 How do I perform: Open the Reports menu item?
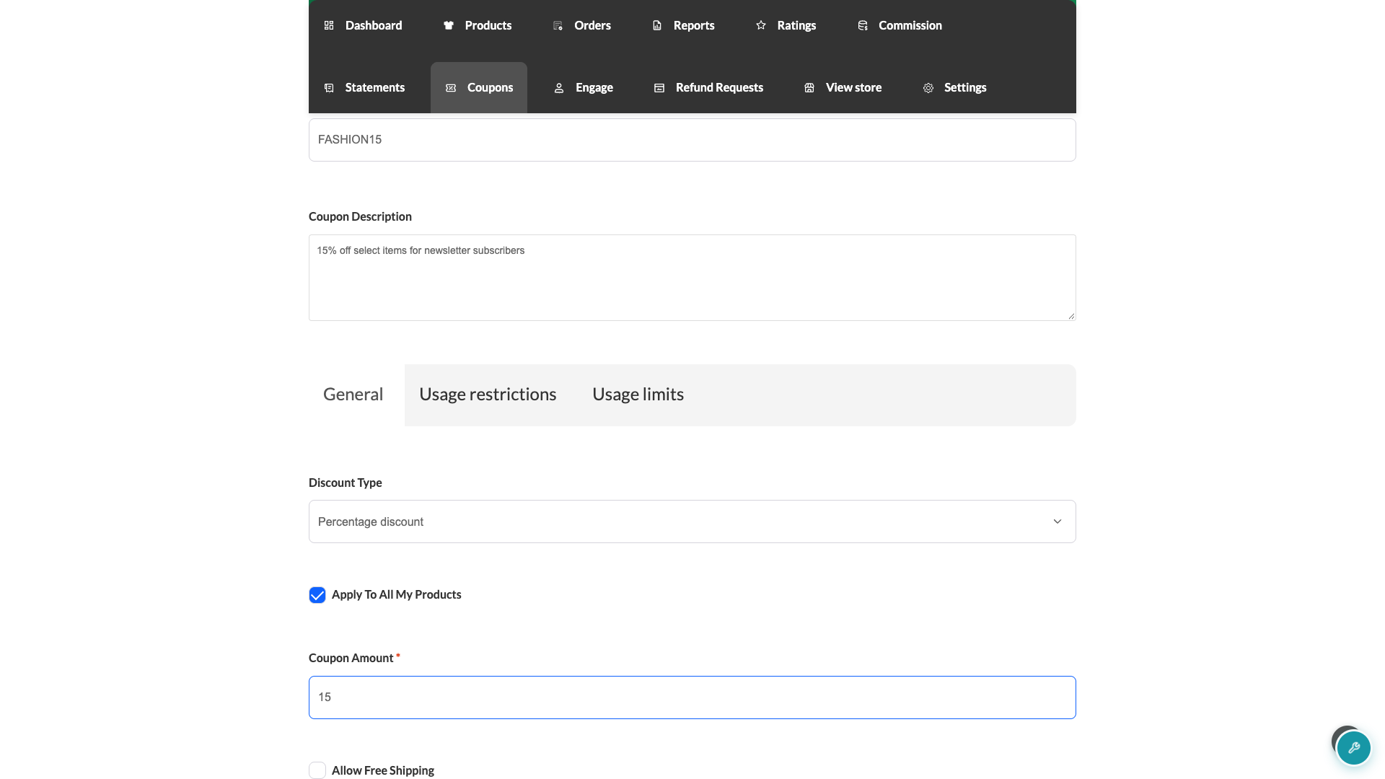[684, 25]
